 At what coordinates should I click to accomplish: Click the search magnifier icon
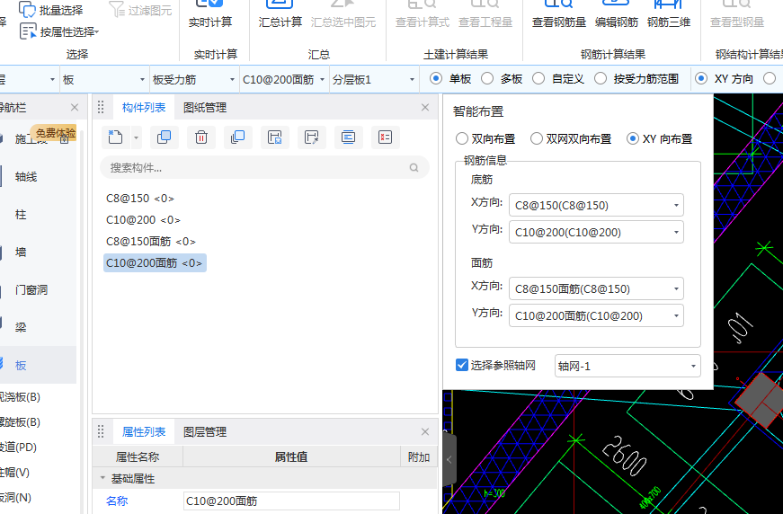click(414, 168)
